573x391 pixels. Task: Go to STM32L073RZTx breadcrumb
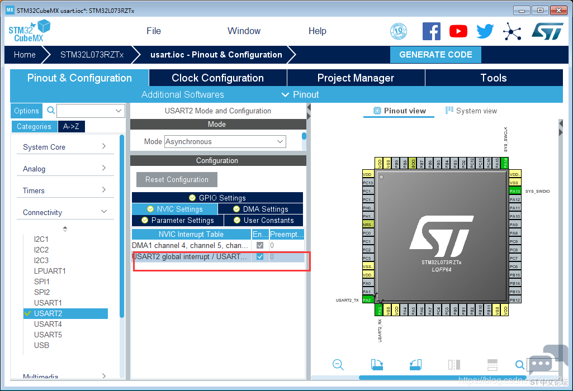(92, 55)
